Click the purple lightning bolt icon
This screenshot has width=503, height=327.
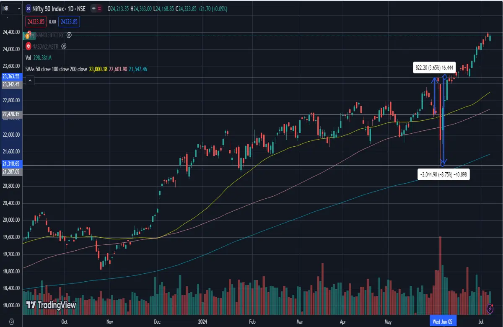point(491,309)
